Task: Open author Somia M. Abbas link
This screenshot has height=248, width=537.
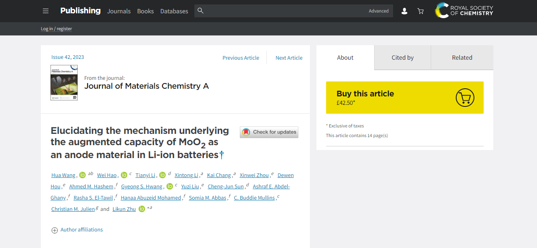Action: (208, 198)
